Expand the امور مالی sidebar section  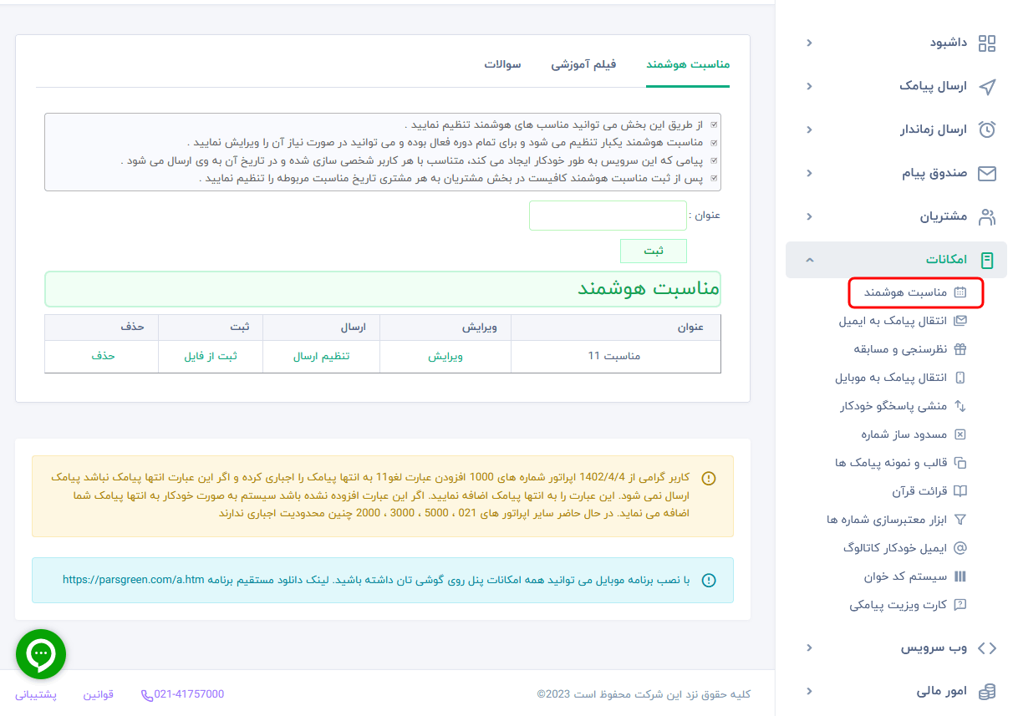809,691
